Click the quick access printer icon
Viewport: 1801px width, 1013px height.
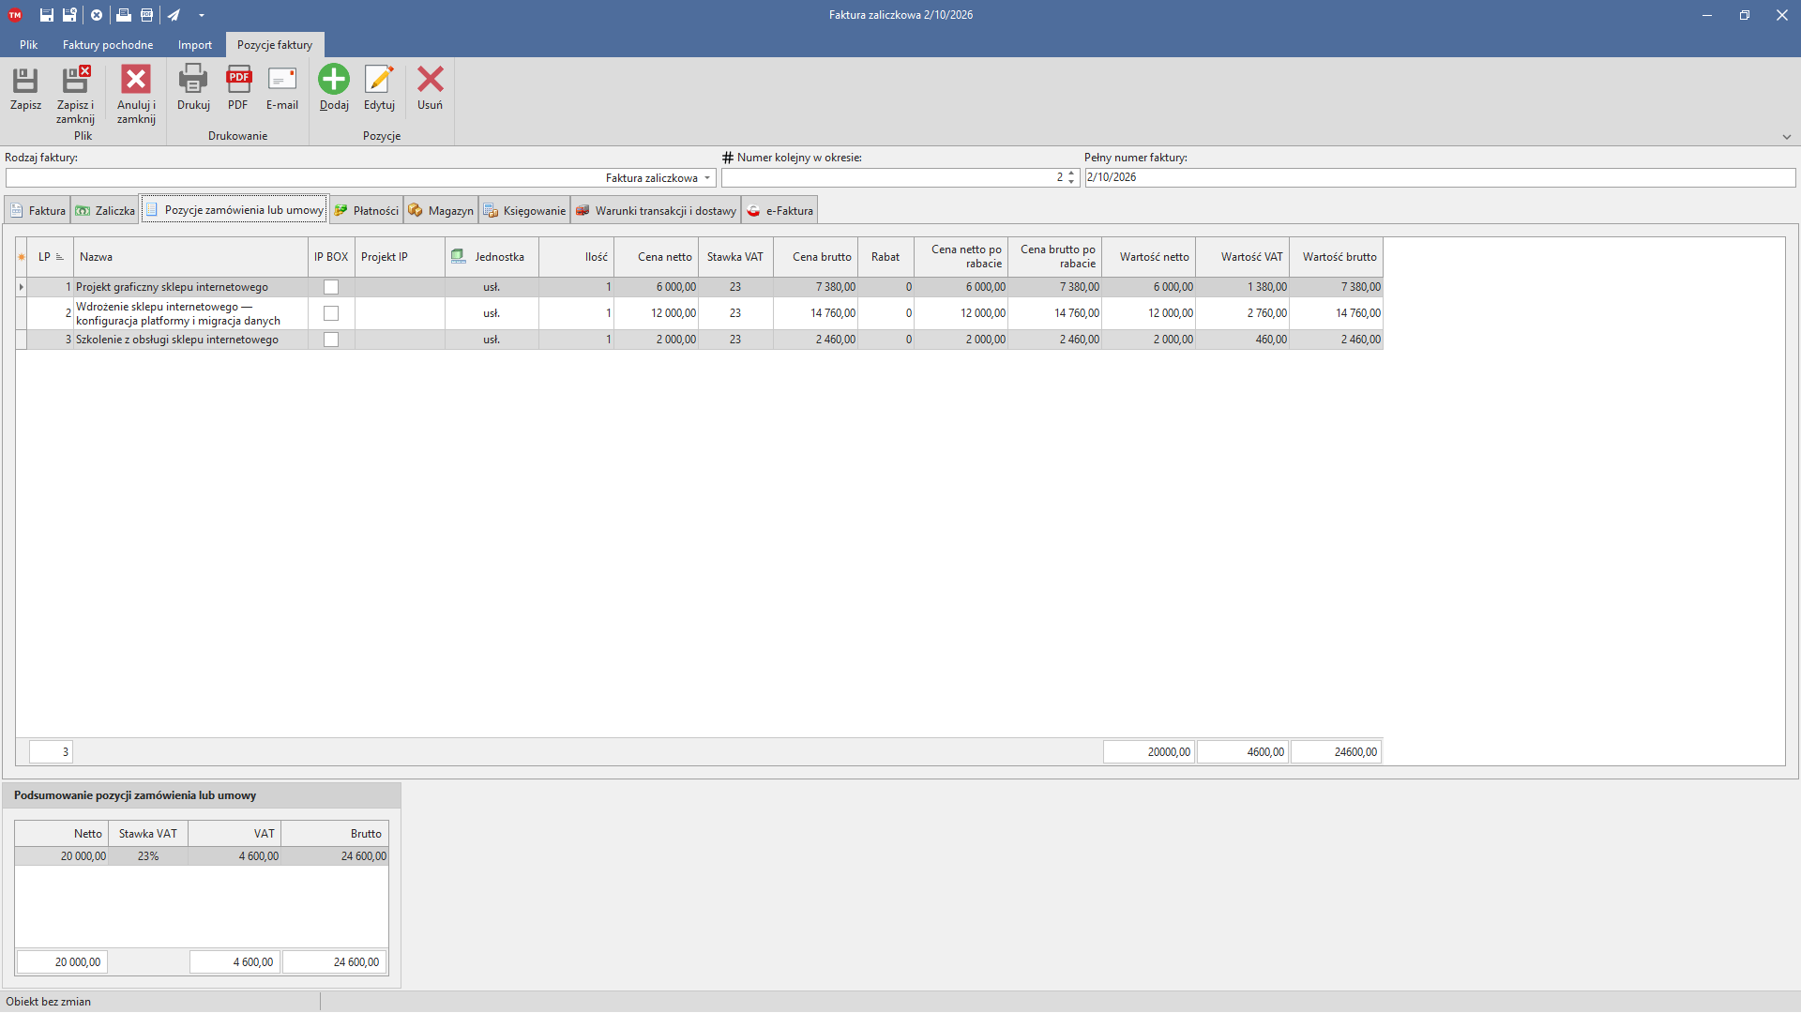(123, 15)
